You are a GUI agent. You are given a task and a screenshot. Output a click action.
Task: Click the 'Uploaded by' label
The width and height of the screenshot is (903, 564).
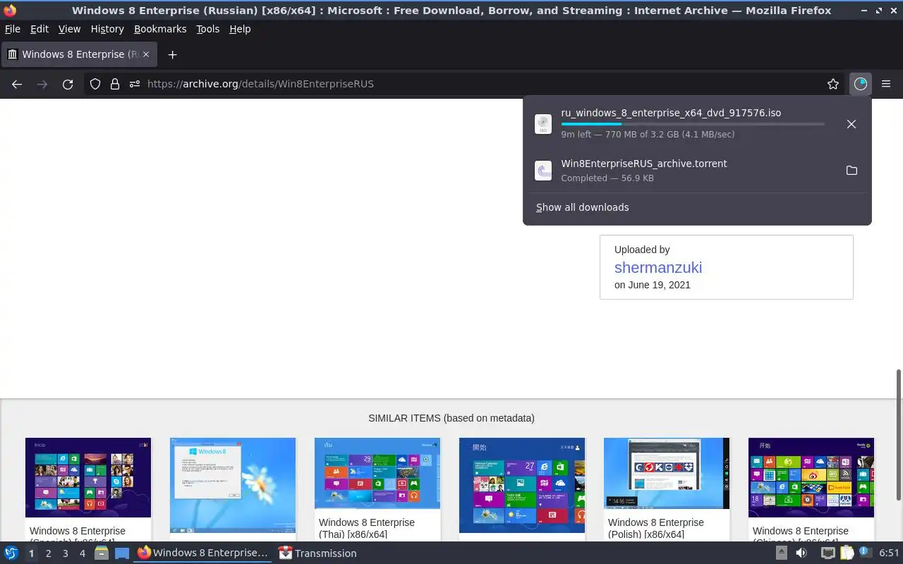642,250
